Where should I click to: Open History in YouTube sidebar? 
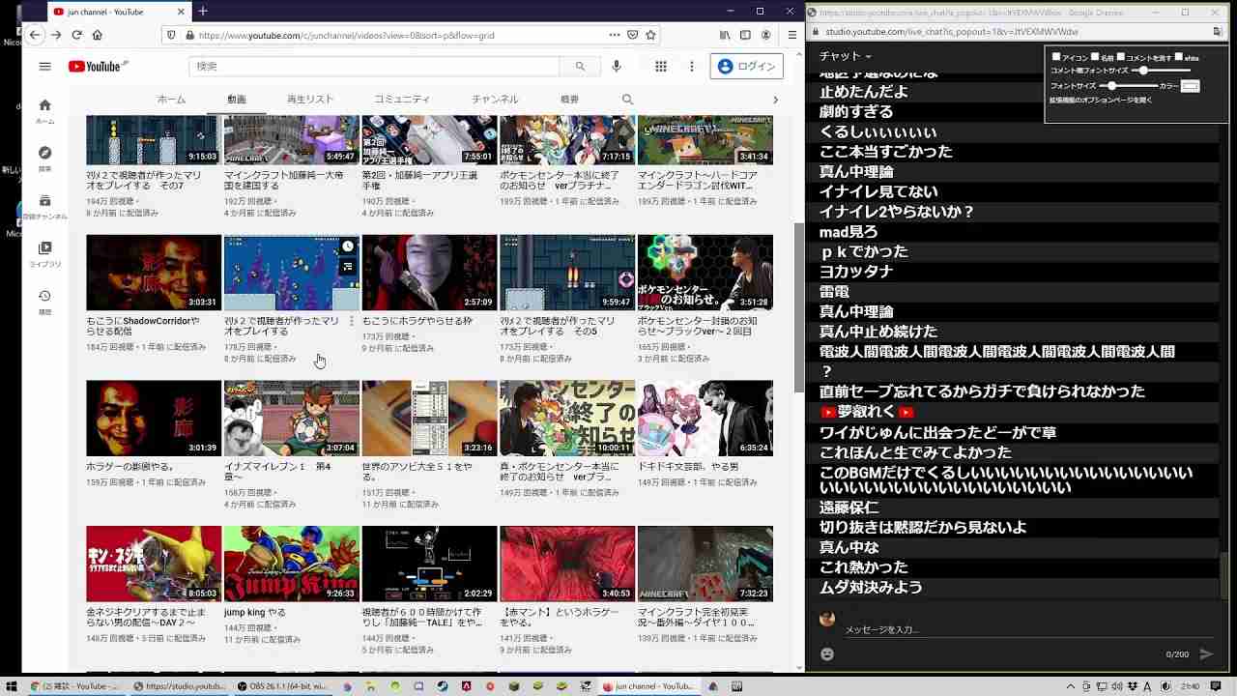(x=44, y=303)
